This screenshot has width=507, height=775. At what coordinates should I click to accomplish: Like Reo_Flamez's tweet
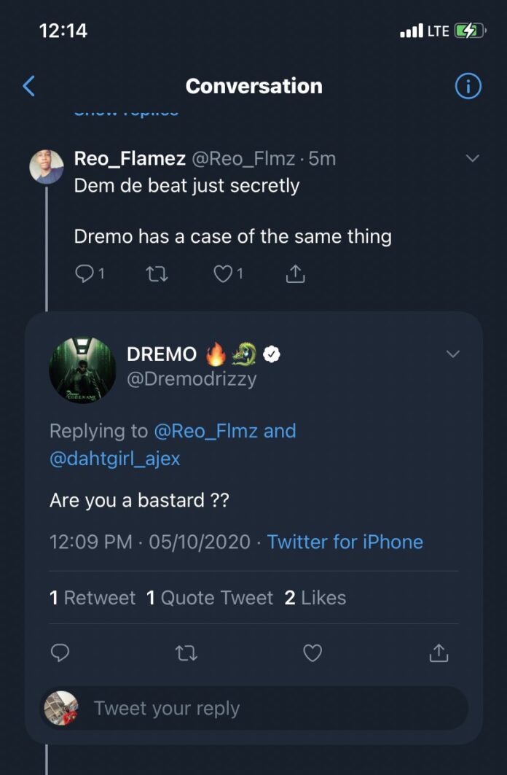point(224,273)
